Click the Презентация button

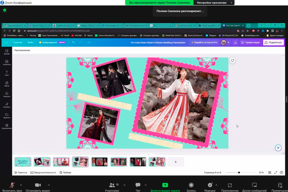pyautogui.click(x=251, y=42)
